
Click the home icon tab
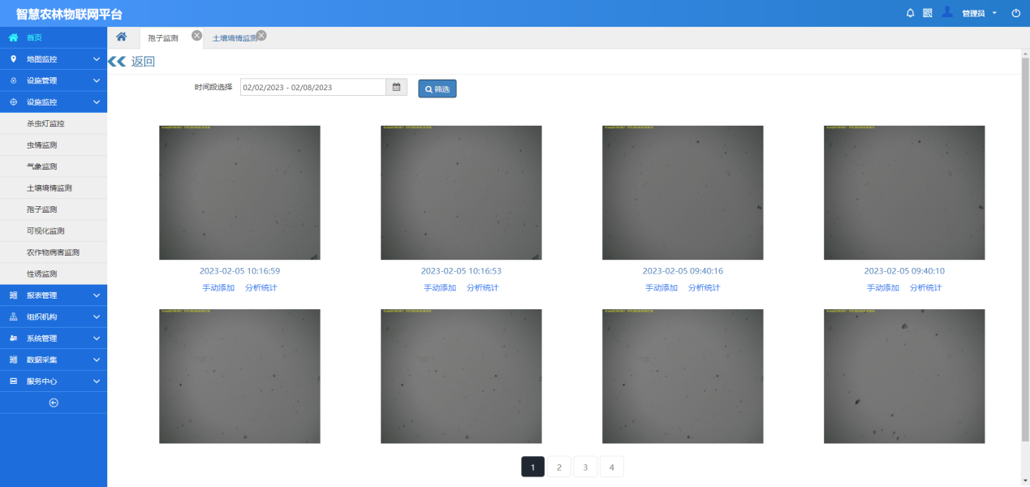(x=121, y=37)
